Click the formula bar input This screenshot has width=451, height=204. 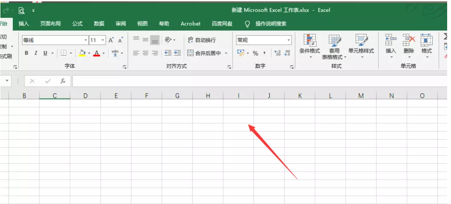(x=260, y=82)
